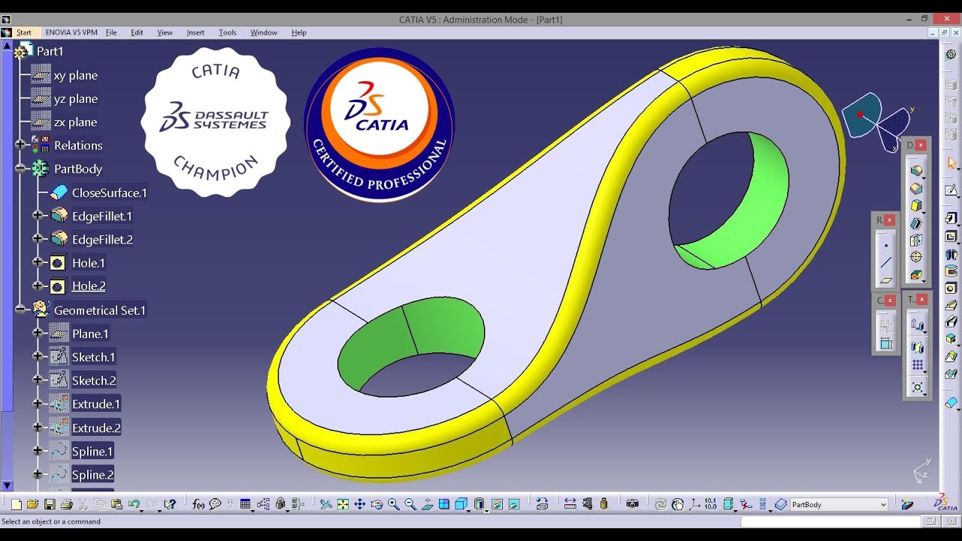Click the Measure Inertia weight icon

click(x=604, y=504)
